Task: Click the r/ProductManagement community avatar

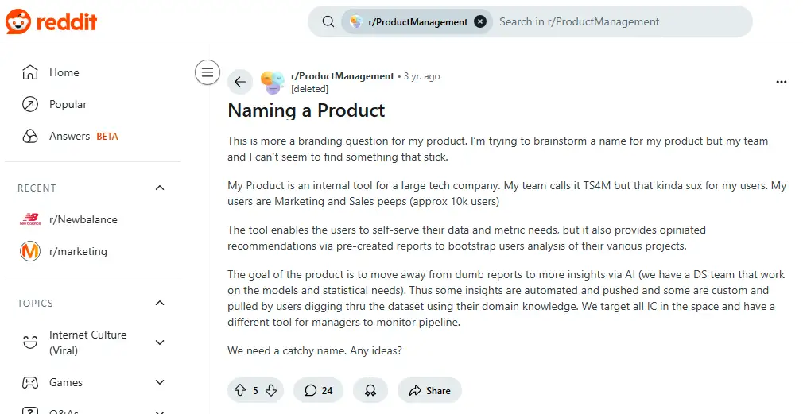Action: pyautogui.click(x=273, y=82)
